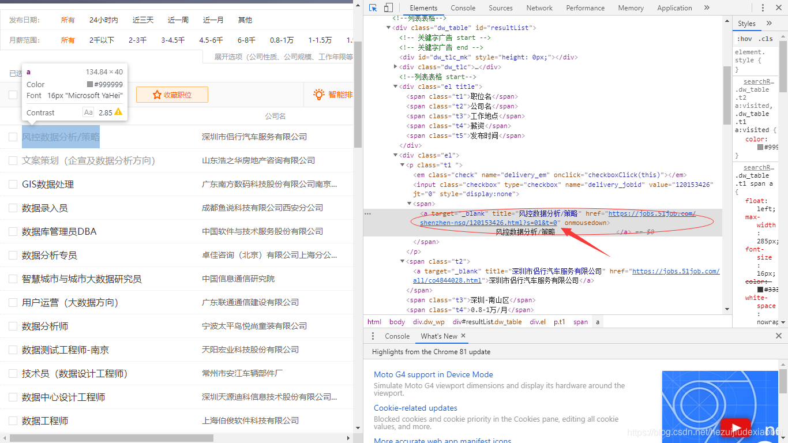Click the Elements panel vertical scrollbar
The width and height of the screenshot is (788, 443).
point(727,95)
